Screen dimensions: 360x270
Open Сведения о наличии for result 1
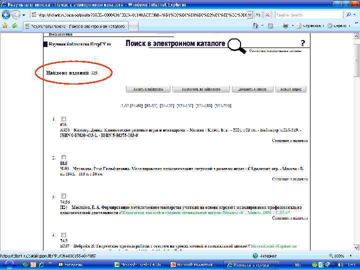(x=289, y=140)
